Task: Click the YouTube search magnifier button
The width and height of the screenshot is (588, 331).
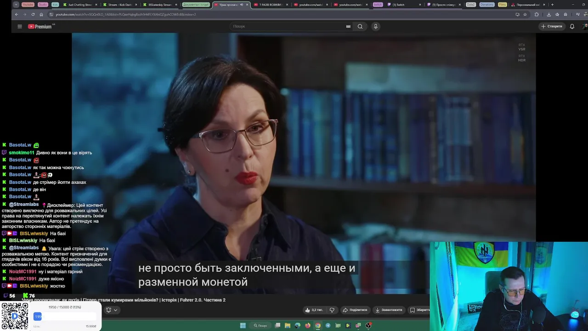Action: [x=360, y=27]
